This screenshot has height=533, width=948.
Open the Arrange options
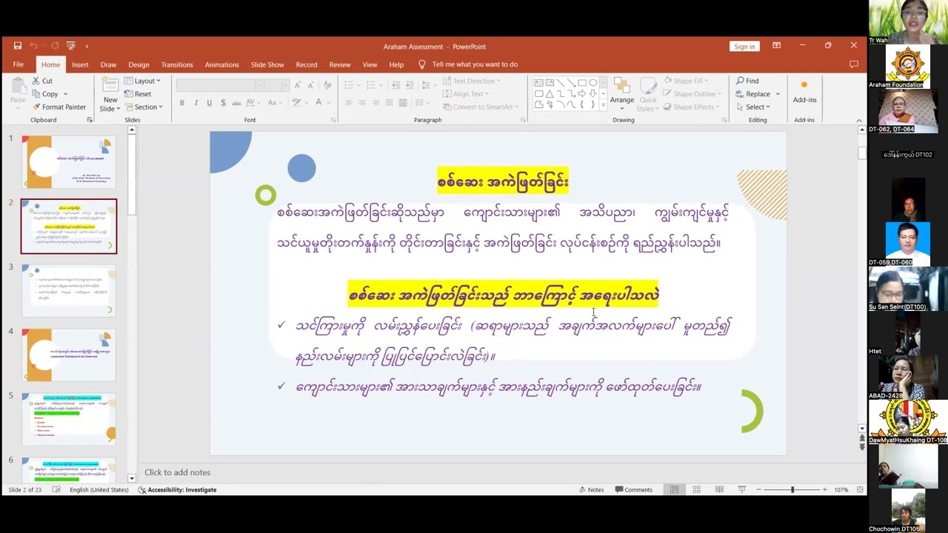(x=622, y=93)
